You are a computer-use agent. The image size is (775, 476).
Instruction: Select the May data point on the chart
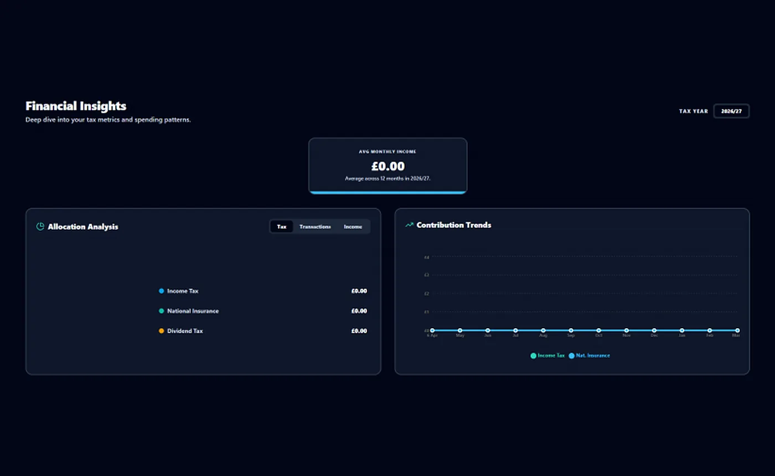coord(460,330)
